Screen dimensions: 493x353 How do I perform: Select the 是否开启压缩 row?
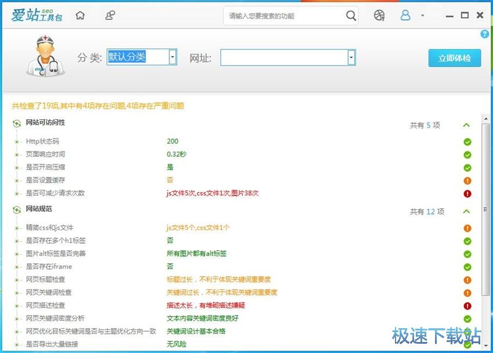point(244,167)
